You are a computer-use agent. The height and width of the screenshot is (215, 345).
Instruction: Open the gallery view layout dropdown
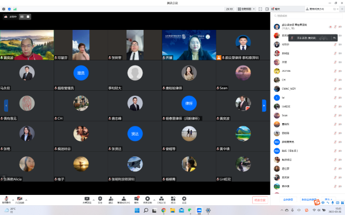pos(246,9)
